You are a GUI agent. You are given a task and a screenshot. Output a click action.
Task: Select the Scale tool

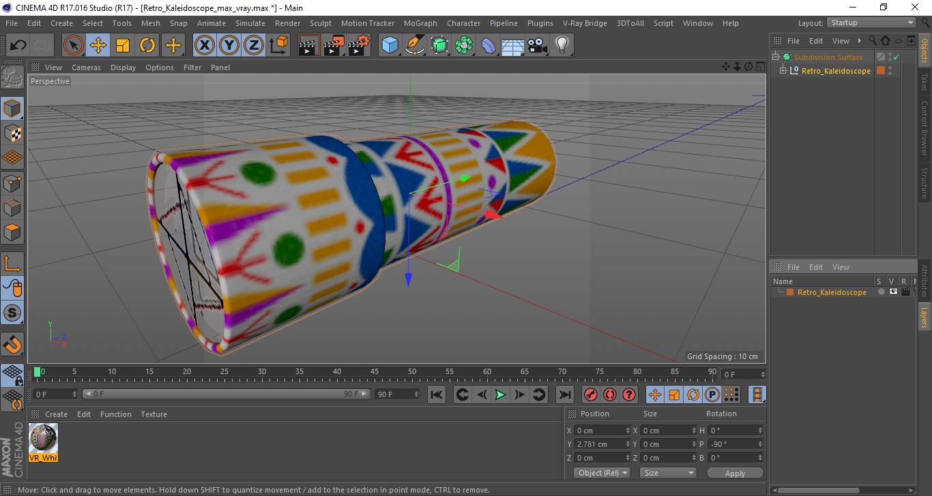tap(123, 46)
